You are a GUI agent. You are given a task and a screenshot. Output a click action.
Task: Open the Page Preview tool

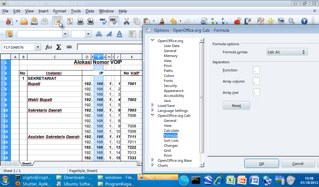(90, 21)
